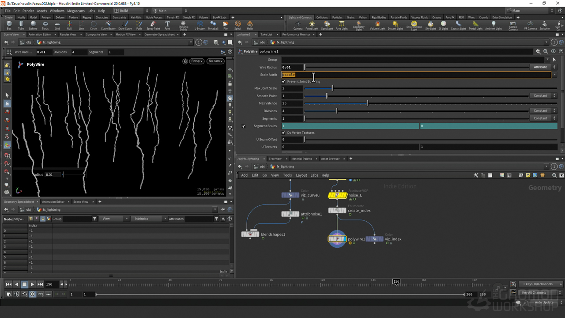Viewport: 565px width, 318px height.
Task: Toggle the Segment Scales checkbox
Action: coord(244,126)
